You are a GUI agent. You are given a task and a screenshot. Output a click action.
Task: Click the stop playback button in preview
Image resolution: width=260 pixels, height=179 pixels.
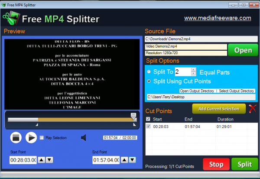point(16,137)
